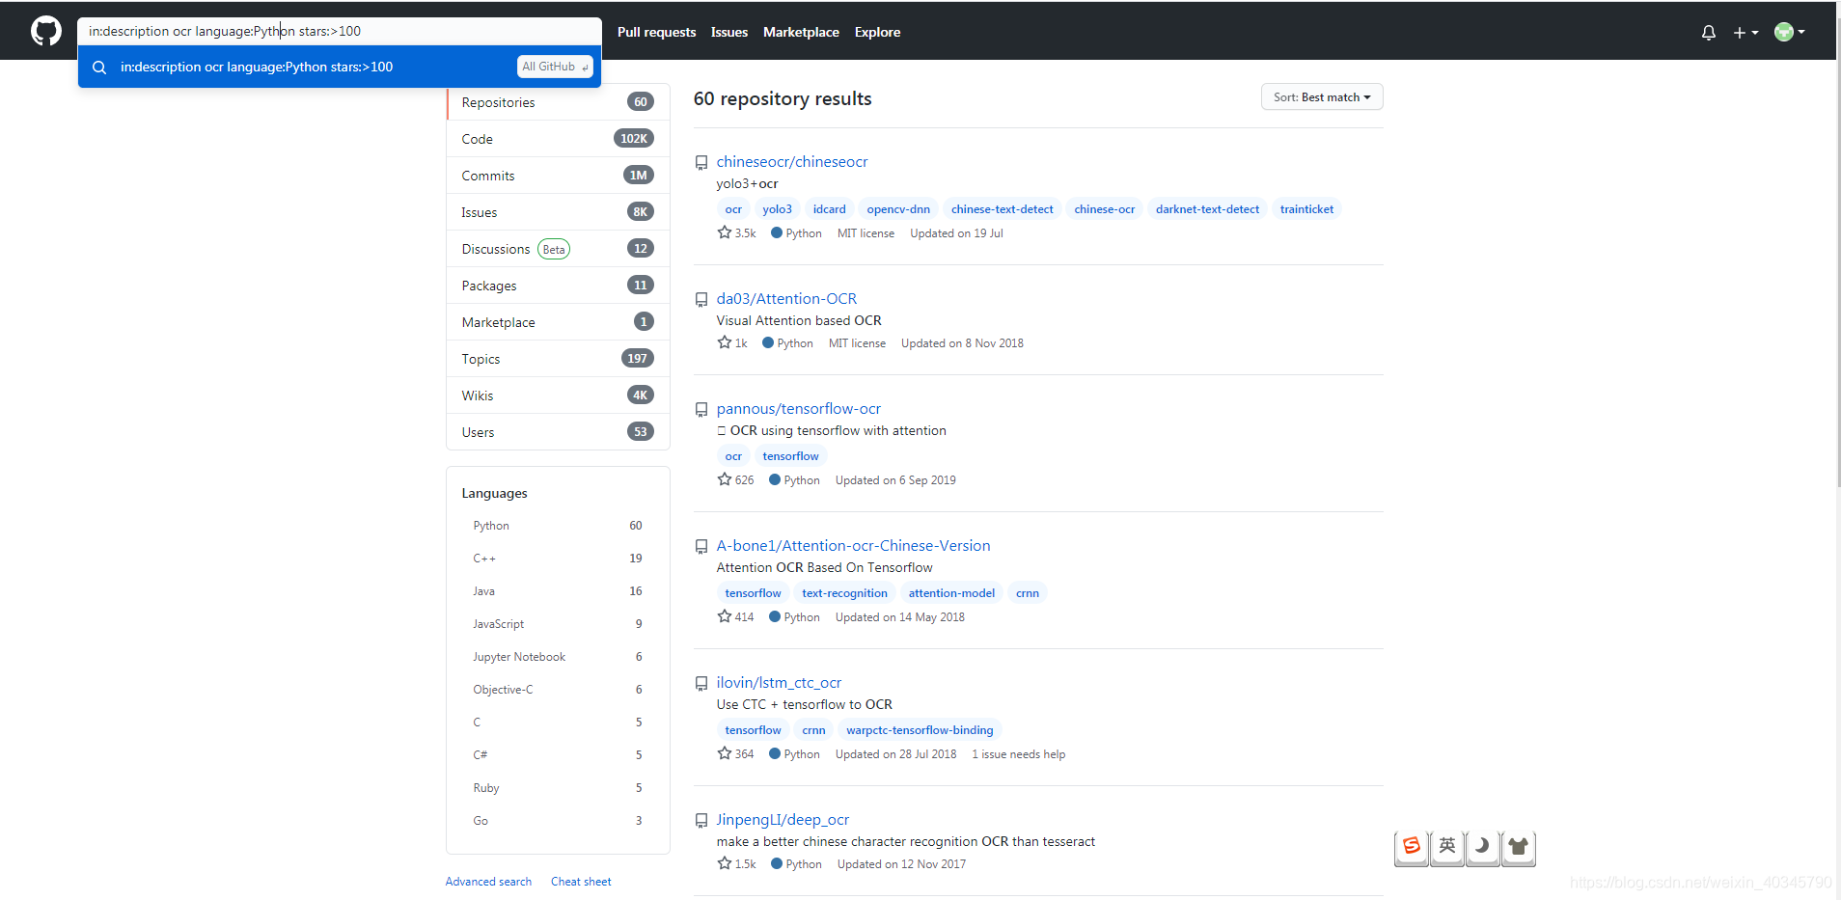The width and height of the screenshot is (1841, 900).
Task: Click the search magnifier icon in suggestion
Action: pos(99,68)
